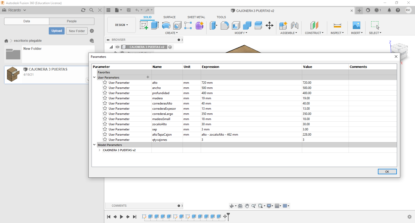Favorite the ancho parameter star
The height and width of the screenshot is (223, 415).
click(105, 88)
